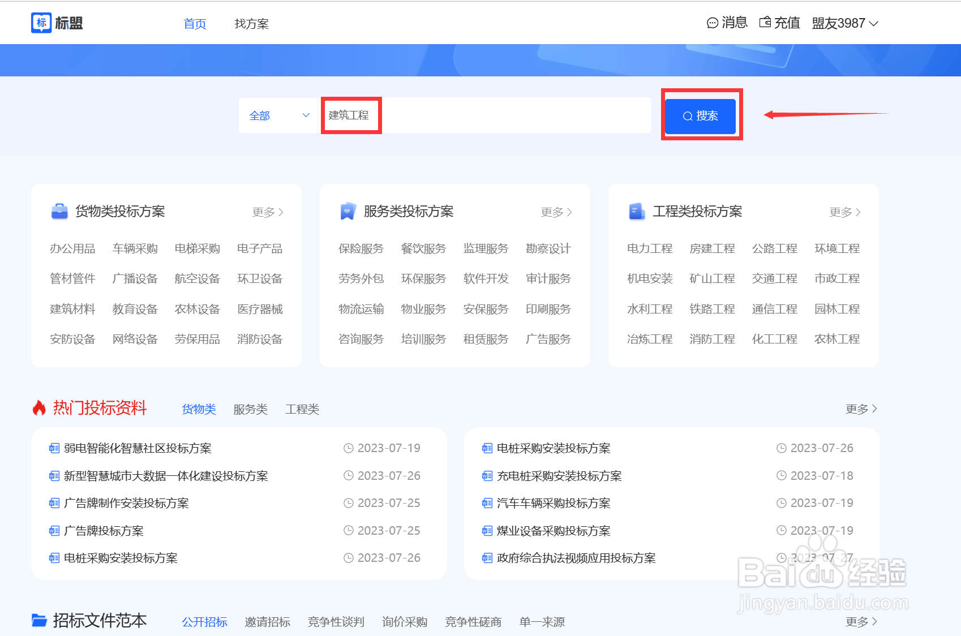Image resolution: width=961 pixels, height=636 pixels.
Task: Expand 更多 for 工程类投标方案
Action: click(844, 211)
